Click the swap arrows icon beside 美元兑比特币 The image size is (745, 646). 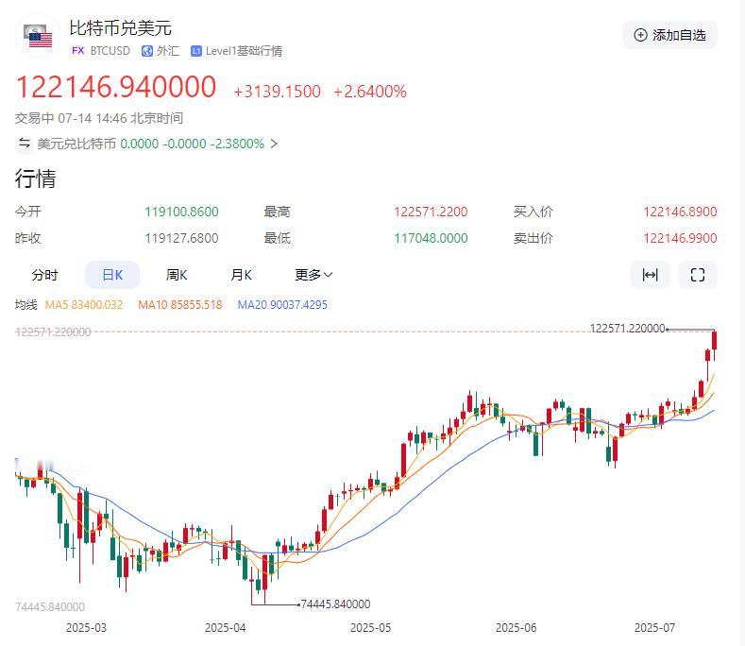pos(25,143)
